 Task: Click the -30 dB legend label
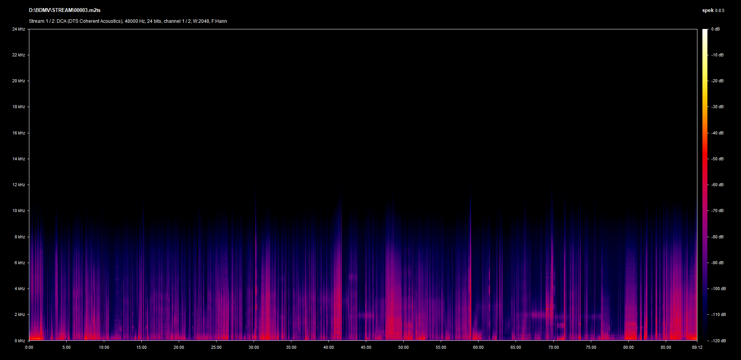click(x=717, y=107)
